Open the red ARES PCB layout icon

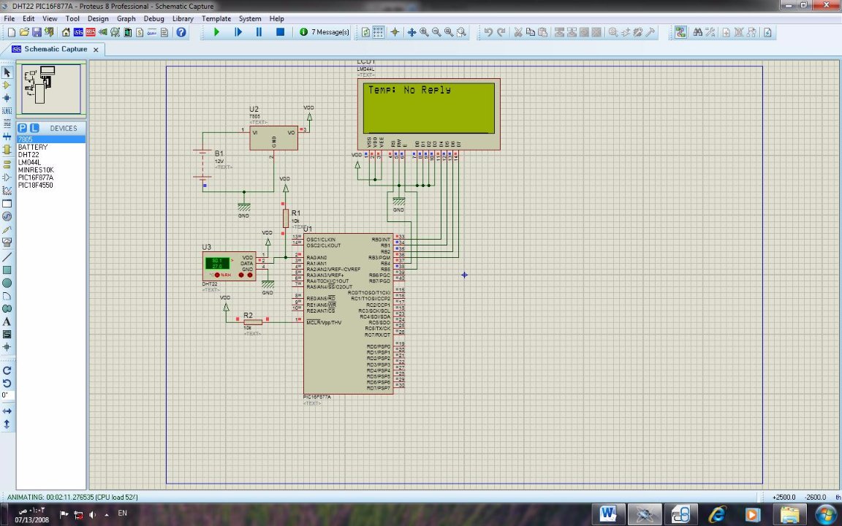tap(91, 32)
